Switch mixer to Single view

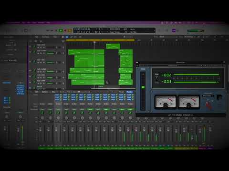122,92
